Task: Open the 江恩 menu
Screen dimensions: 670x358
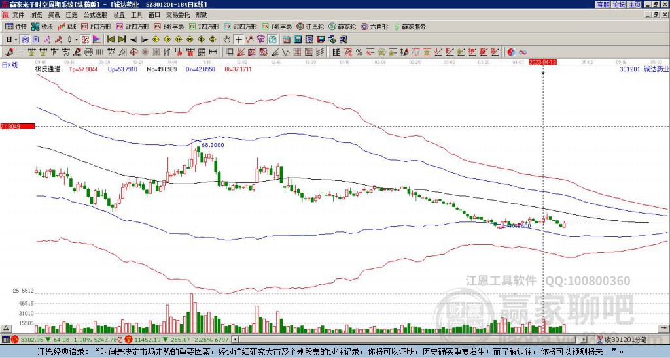Action: click(72, 15)
